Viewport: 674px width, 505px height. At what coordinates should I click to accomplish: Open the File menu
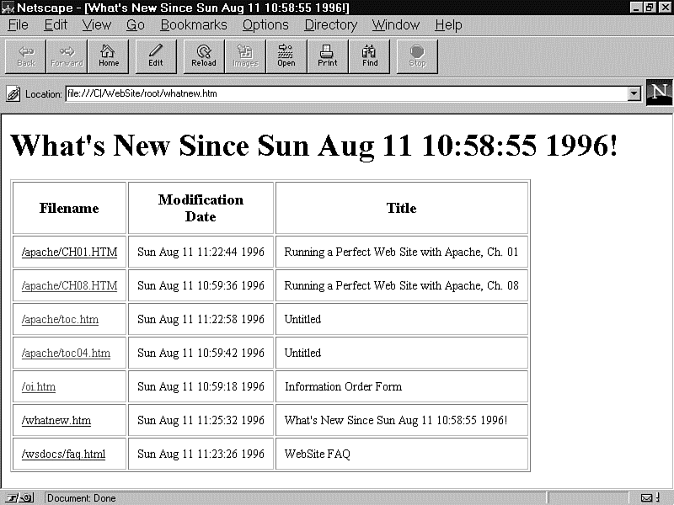[18, 25]
